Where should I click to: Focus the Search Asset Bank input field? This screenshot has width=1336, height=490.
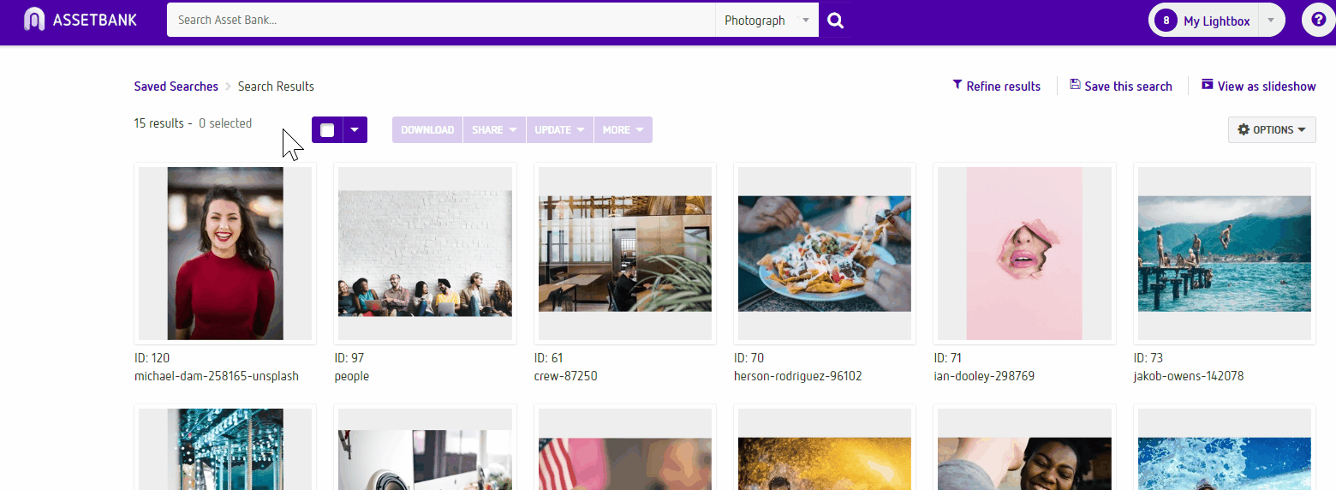tap(441, 21)
